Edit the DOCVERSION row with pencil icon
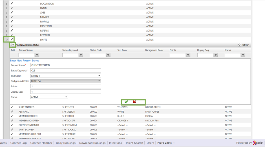This screenshot has width=265, height=147. click(12, 4)
